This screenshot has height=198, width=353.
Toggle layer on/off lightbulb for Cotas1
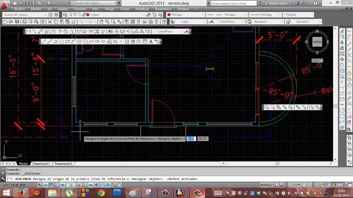[71, 15]
